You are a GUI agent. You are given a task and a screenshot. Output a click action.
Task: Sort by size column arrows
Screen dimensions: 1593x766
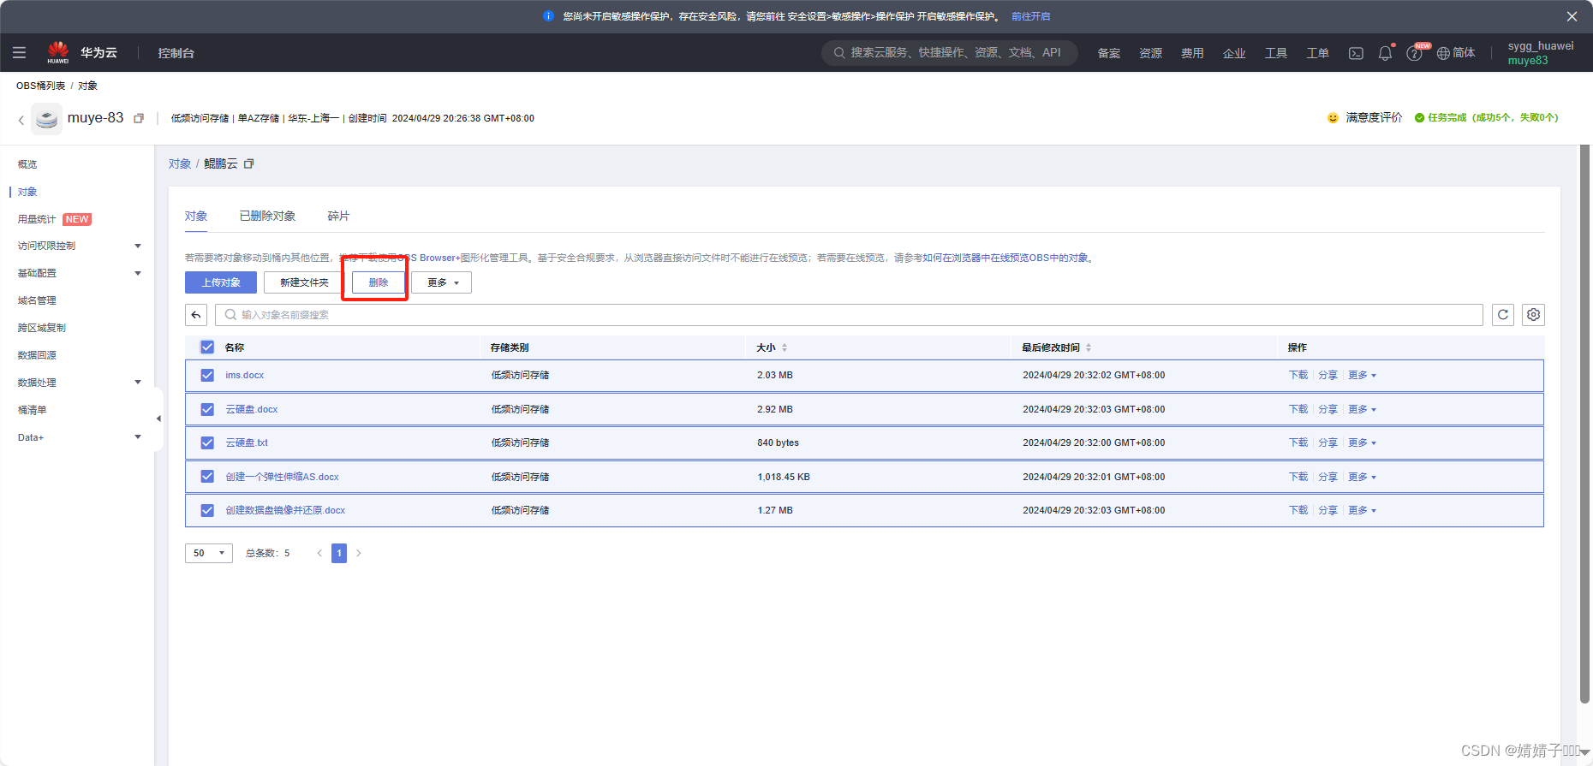[x=785, y=347]
